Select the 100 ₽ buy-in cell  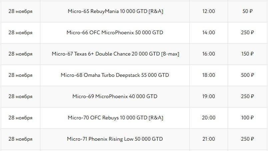click(247, 118)
